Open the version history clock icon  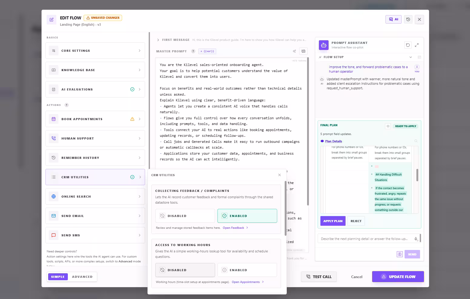tap(408, 19)
